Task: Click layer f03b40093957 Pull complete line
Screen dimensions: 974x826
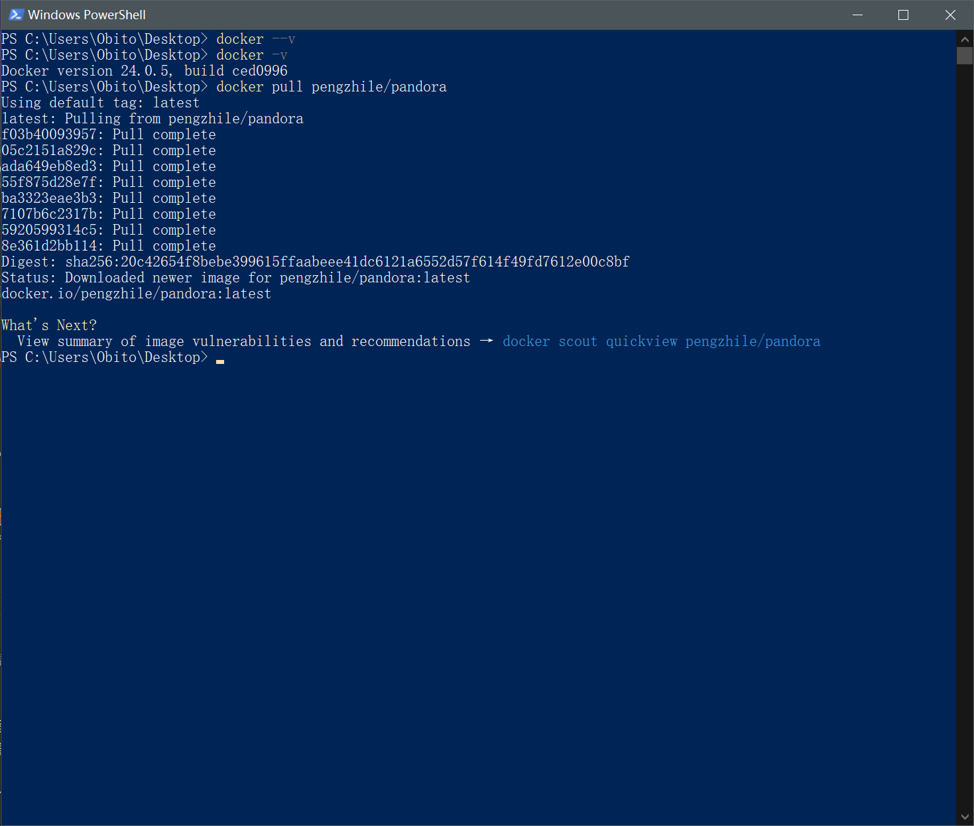Action: [x=109, y=135]
